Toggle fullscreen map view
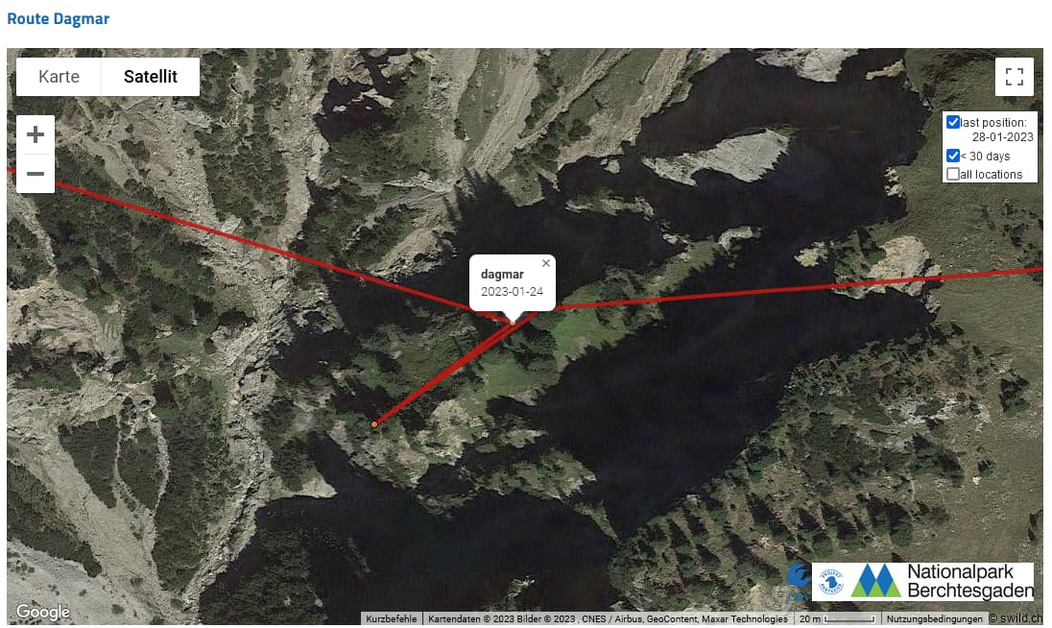Viewport: 1052px width, 628px height. [1015, 77]
